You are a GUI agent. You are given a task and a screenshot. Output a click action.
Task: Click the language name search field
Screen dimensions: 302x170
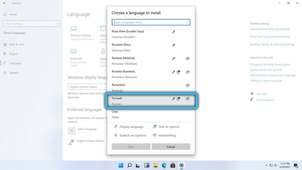coord(149,22)
